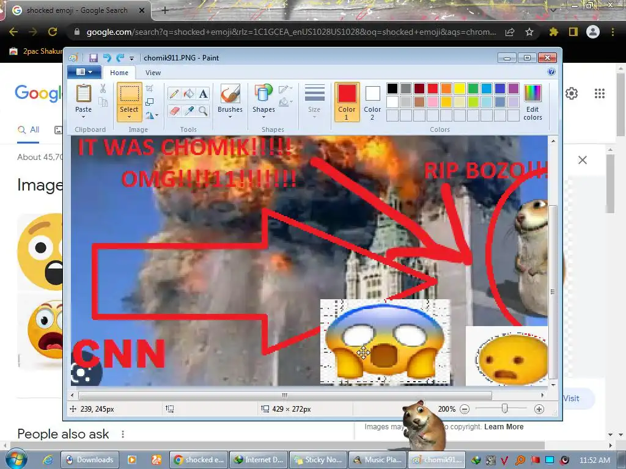Activate Color 1 selector
The image size is (626, 469).
[x=347, y=102]
